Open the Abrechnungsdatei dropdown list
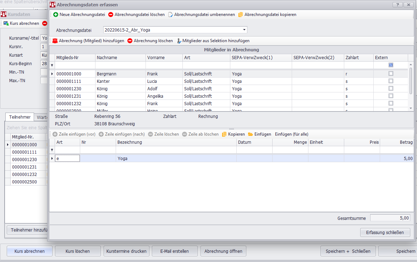This screenshot has width=417, height=262. point(245,30)
